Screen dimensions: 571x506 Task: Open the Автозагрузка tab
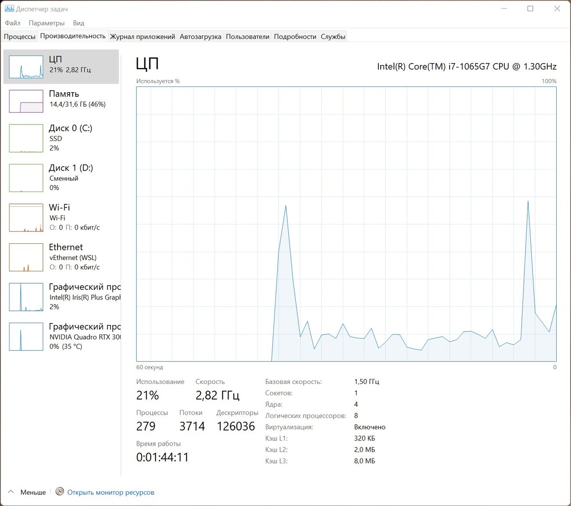tap(200, 37)
